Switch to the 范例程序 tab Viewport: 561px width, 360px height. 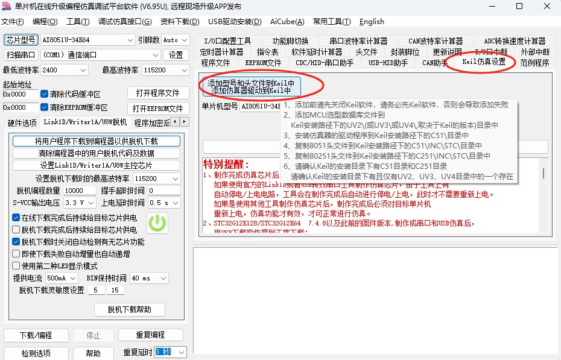tap(534, 63)
